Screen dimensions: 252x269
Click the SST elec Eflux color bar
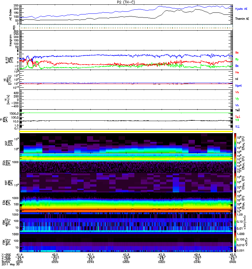coord(235,183)
